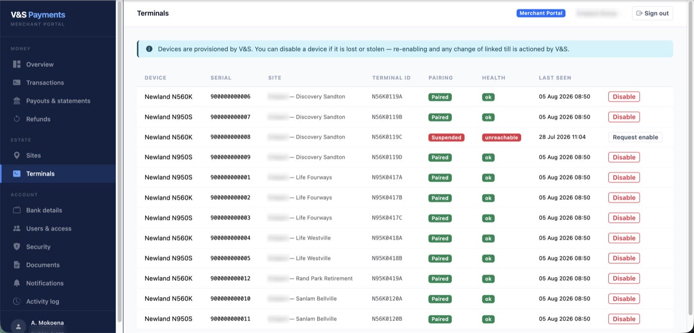The height and width of the screenshot is (333, 694).
Task: Click the DEVICE column header
Action: [x=156, y=78]
